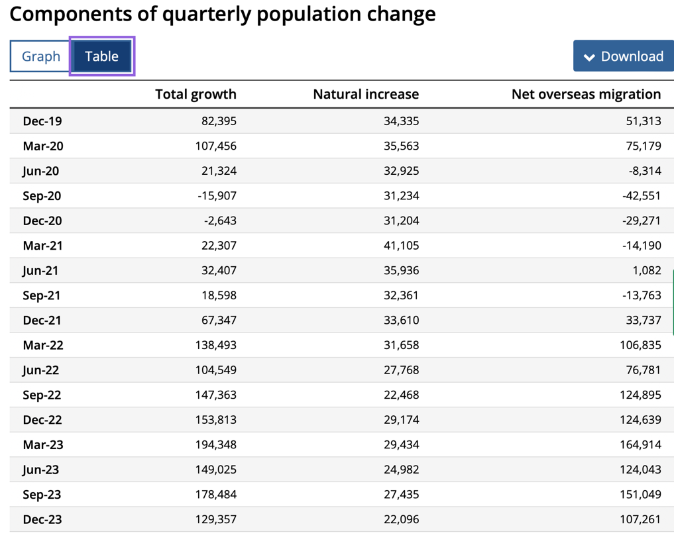This screenshot has width=674, height=557.
Task: Select the Table tab
Action: click(101, 56)
